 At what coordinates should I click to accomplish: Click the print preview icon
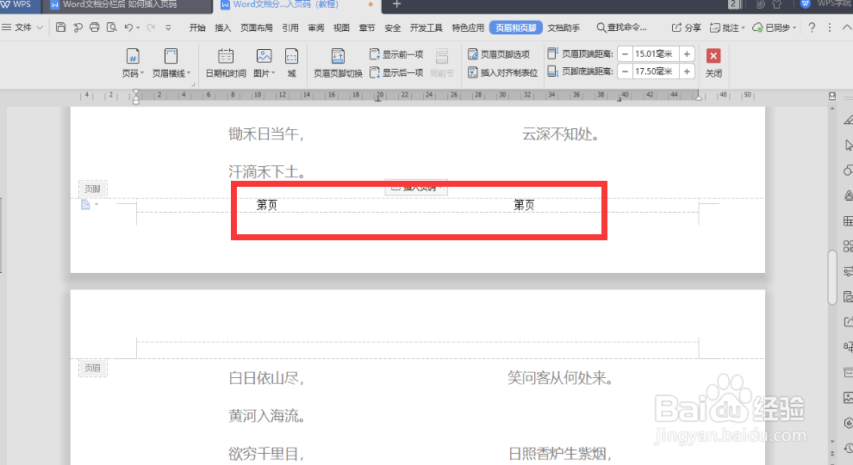coord(111,28)
